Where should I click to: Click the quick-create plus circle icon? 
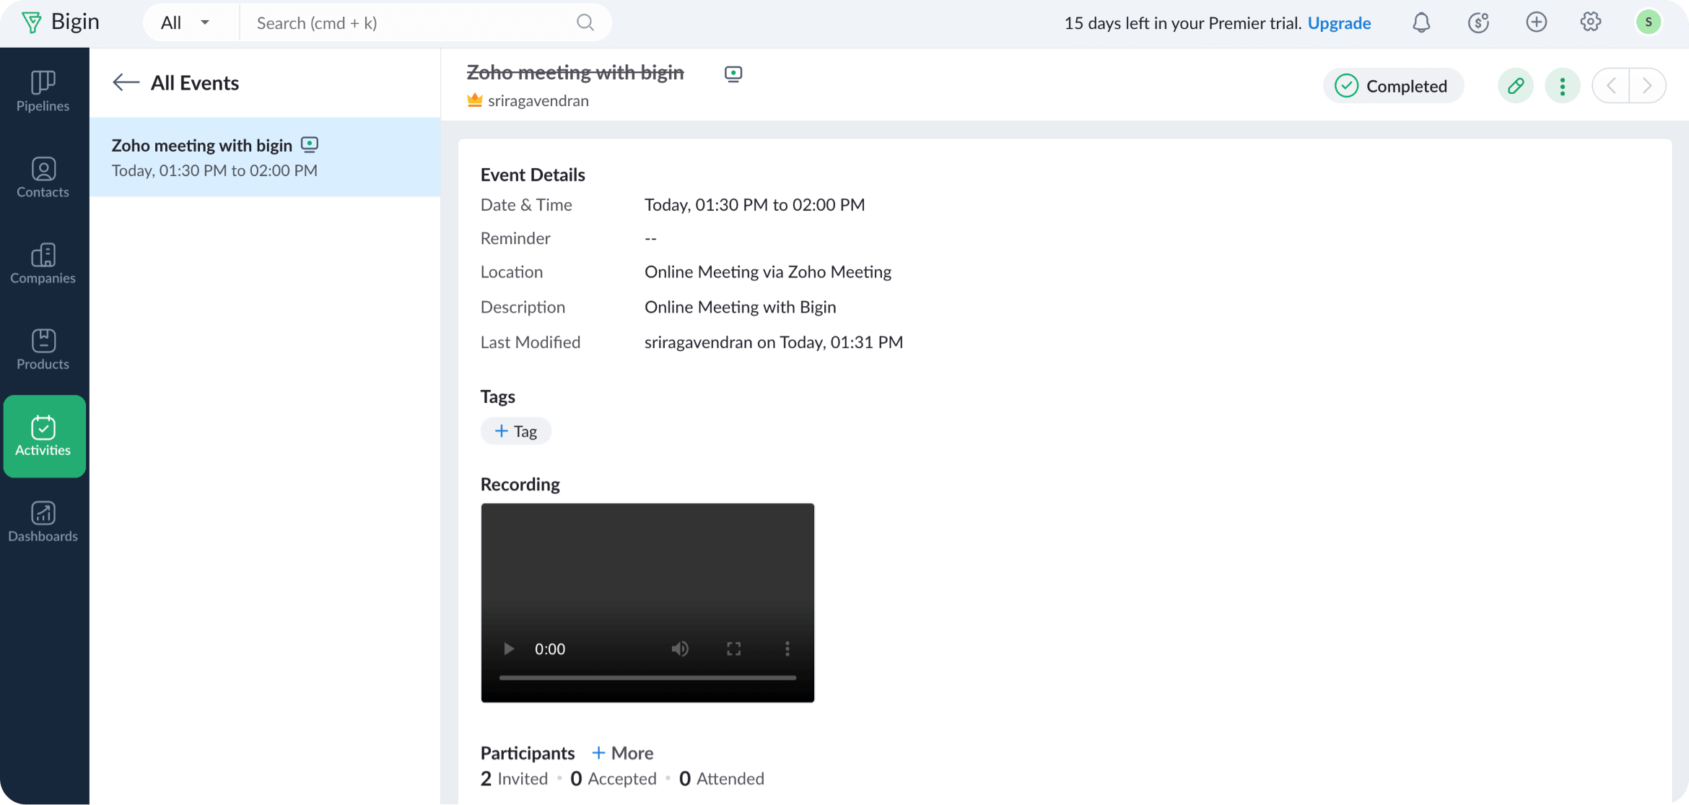coord(1536,23)
